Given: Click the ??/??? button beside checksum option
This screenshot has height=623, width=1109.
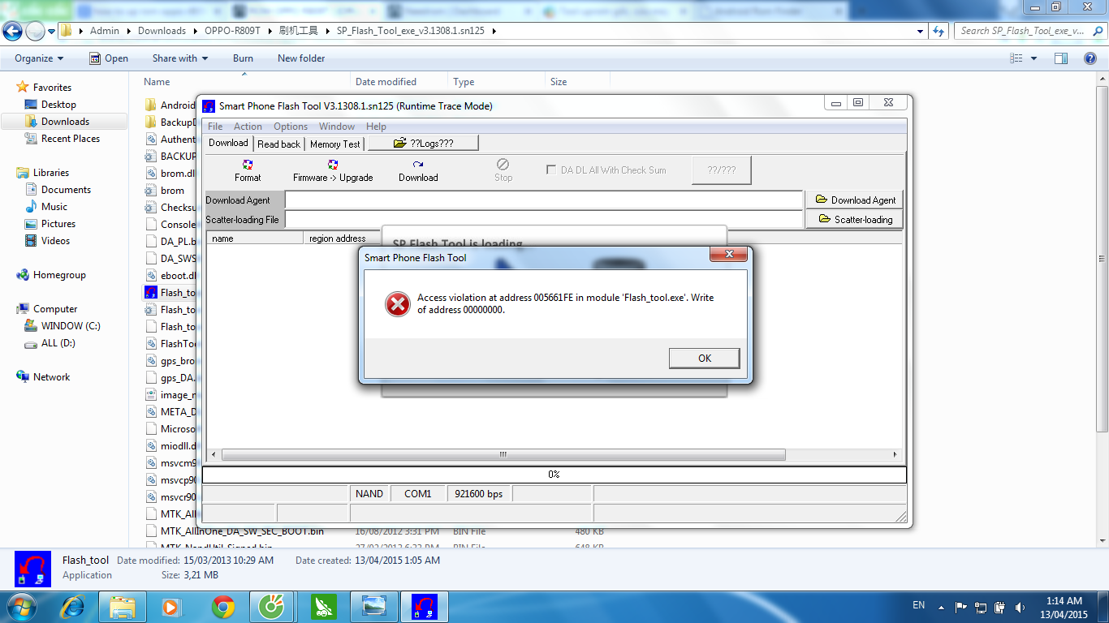Looking at the screenshot, I should [721, 170].
